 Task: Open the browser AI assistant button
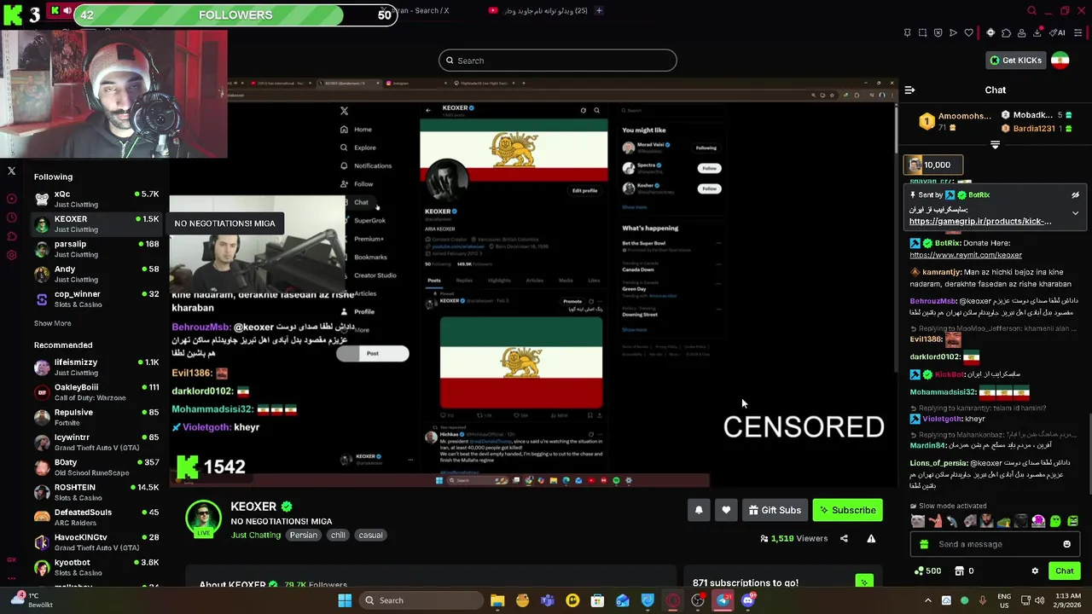(1057, 33)
